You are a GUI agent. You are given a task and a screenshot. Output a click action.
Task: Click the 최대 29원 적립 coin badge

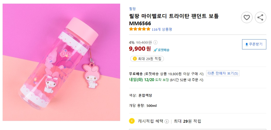pos(147,59)
